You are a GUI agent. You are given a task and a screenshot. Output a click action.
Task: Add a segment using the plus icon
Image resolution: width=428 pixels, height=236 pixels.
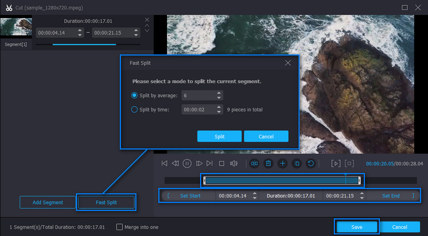click(x=282, y=163)
